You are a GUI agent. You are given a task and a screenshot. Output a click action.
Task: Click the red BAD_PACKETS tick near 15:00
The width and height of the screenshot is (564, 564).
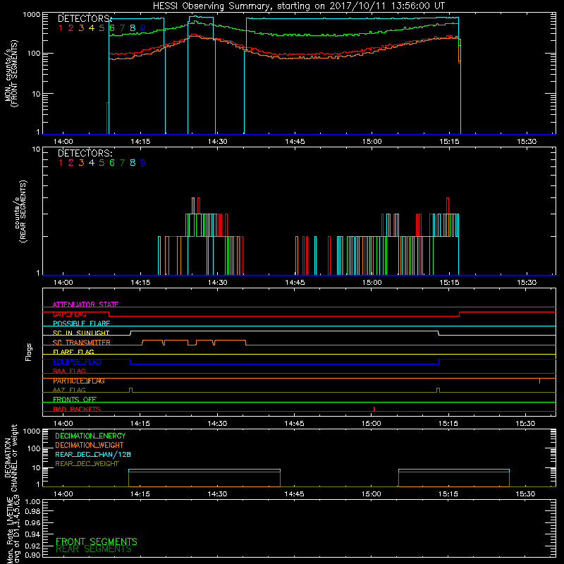(374, 409)
